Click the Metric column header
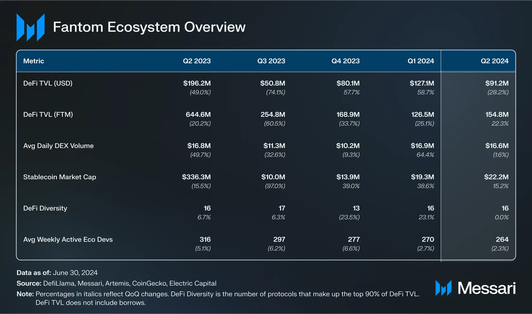This screenshot has height=314, width=532. click(34, 61)
